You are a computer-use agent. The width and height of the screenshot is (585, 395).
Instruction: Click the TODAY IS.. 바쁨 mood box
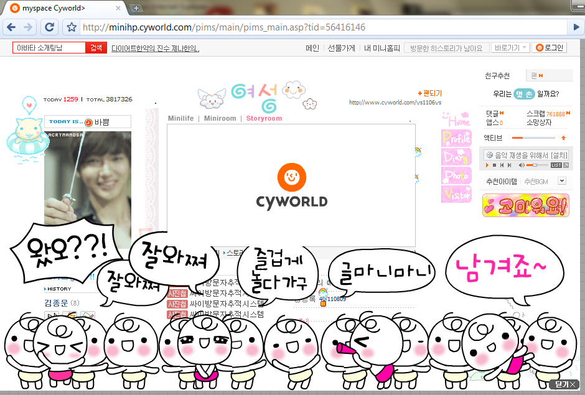coord(88,121)
